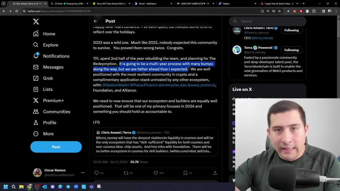Click the crossed-eye icon in address bar
This screenshot has width=340, height=191.
(x=274, y=11)
